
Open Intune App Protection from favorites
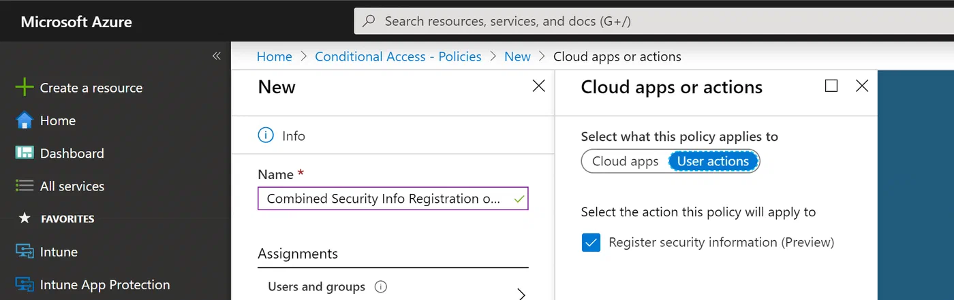tap(105, 284)
